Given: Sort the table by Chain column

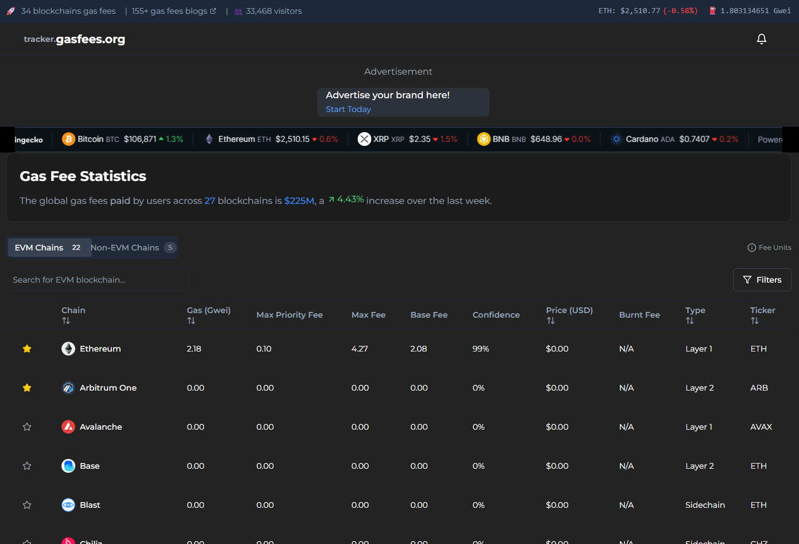Looking at the screenshot, I should pyautogui.click(x=66, y=321).
